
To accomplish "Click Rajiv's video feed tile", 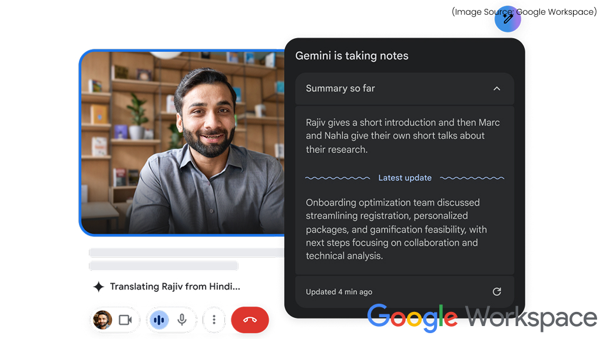I will click(x=183, y=142).
